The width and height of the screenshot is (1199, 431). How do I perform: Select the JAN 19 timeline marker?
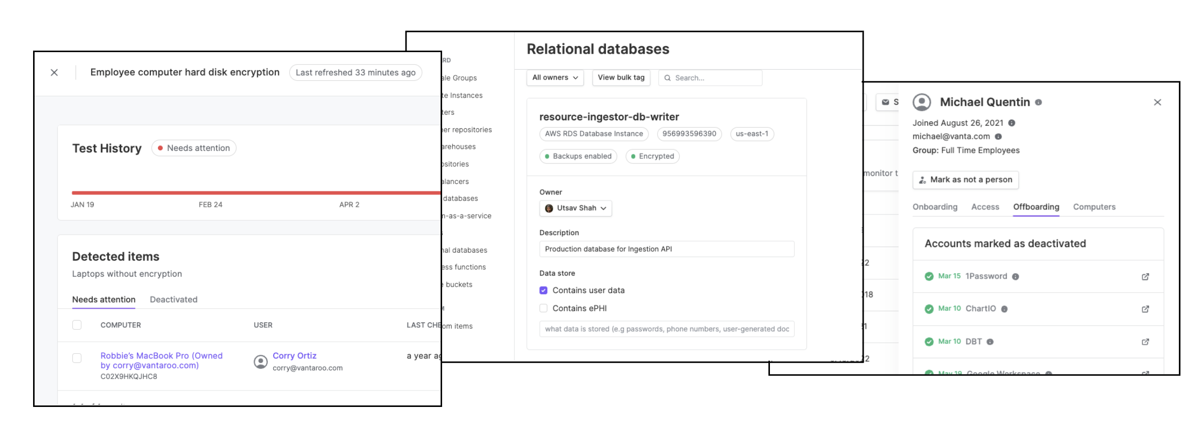click(x=82, y=204)
